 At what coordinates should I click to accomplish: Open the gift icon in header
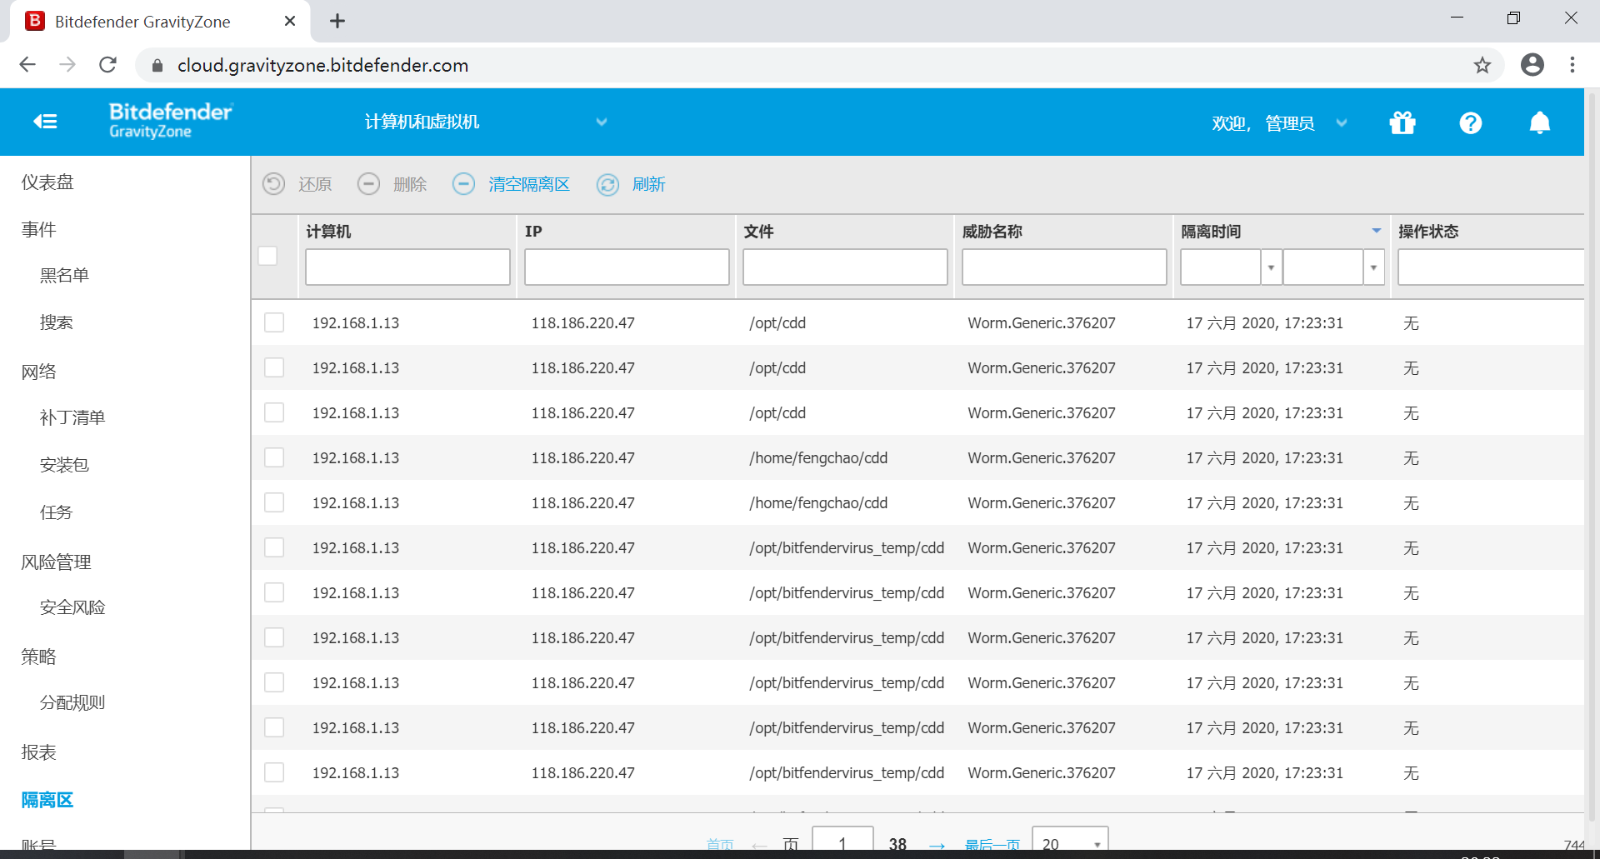[1402, 122]
